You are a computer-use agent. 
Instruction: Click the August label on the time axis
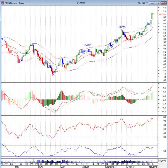85,166
